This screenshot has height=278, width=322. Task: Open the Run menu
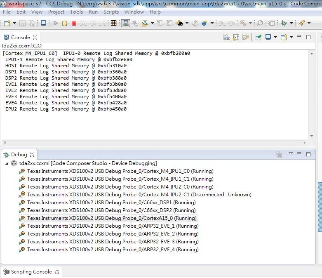pos(93,12)
